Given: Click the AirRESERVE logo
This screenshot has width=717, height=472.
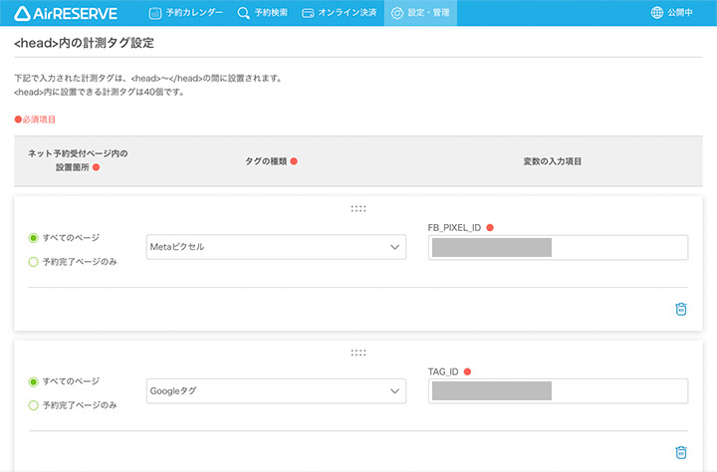Looking at the screenshot, I should coord(66,13).
